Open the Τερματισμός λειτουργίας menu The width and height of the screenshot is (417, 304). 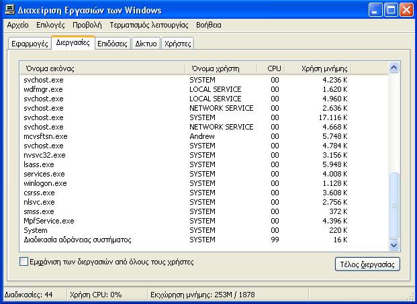point(148,25)
